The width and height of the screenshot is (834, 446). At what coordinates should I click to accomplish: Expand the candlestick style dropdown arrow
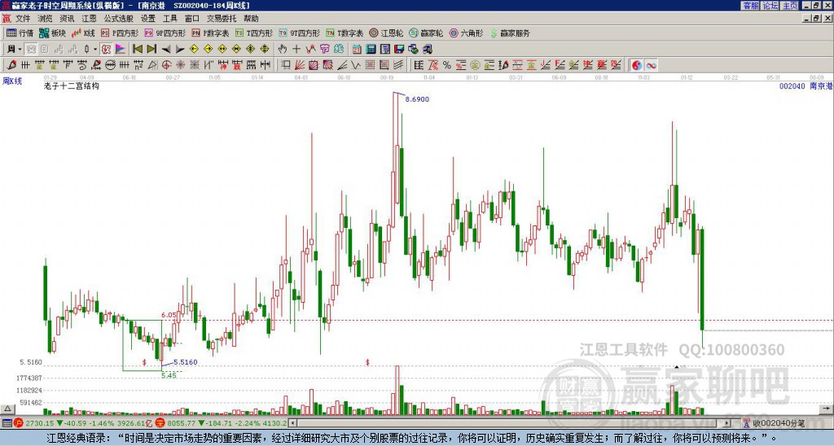click(x=95, y=50)
